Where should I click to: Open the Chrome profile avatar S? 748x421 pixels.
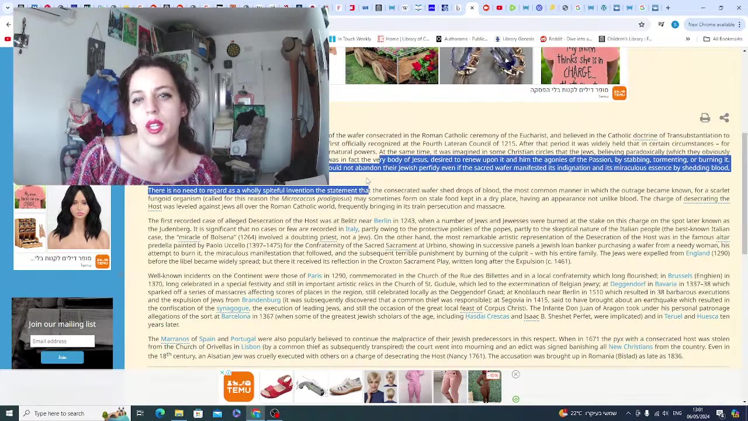click(675, 25)
